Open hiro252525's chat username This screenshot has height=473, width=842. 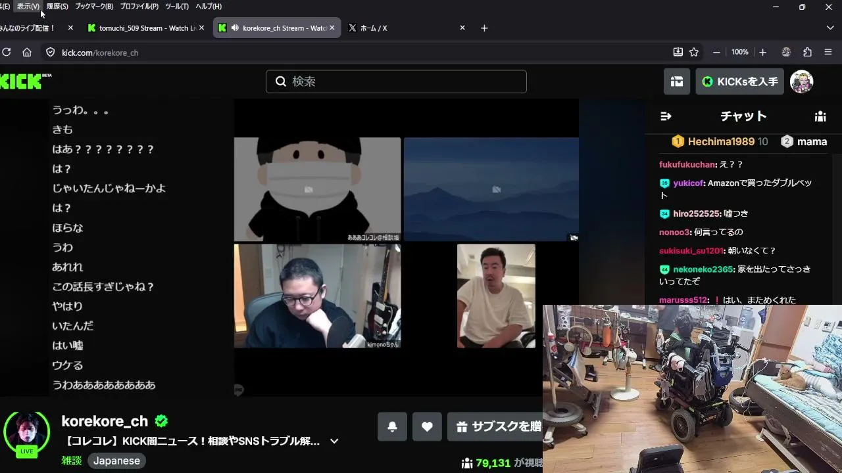tap(695, 214)
